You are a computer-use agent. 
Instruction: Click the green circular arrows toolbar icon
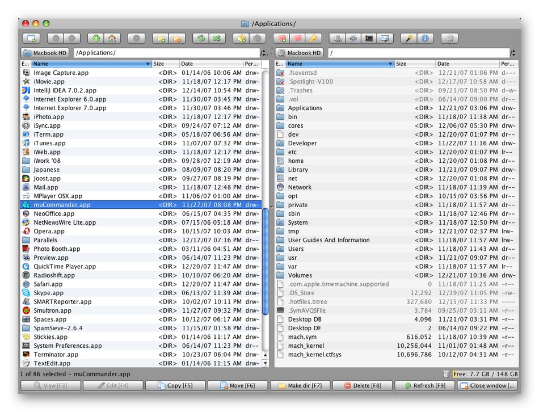(x=201, y=38)
